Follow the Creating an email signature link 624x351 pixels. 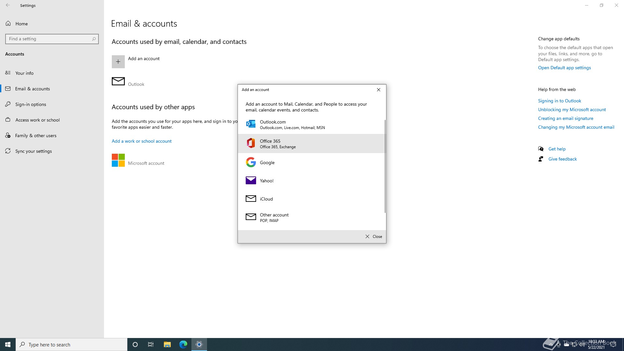(565, 118)
